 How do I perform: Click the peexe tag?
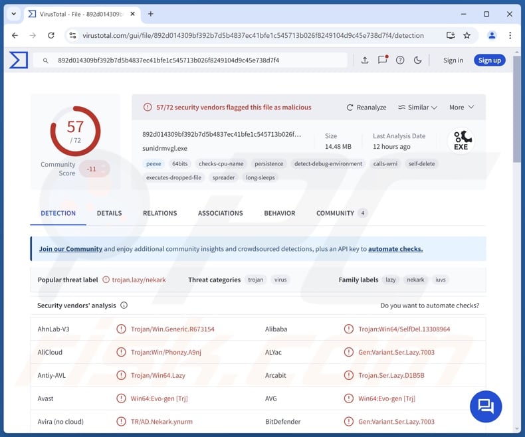pos(154,163)
